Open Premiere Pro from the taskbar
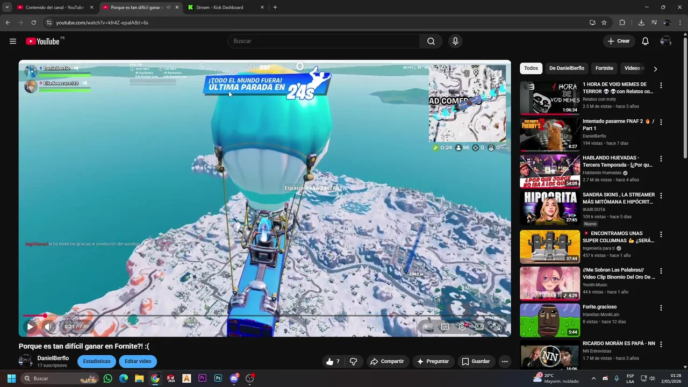This screenshot has width=688, height=387. (203, 378)
